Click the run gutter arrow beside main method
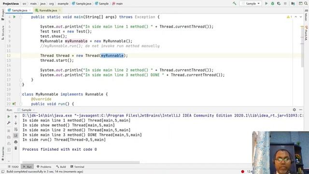The image size is (309, 174). tap(14, 17)
